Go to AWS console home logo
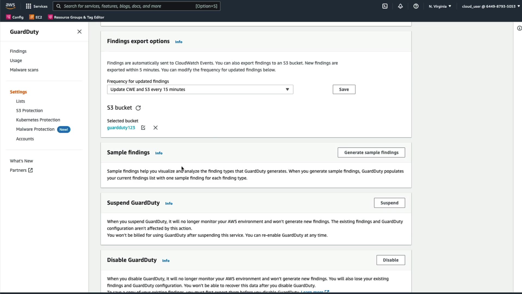 click(x=10, y=6)
